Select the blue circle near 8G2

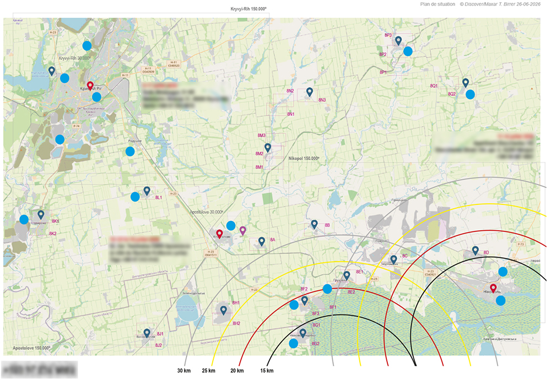pos(294,343)
